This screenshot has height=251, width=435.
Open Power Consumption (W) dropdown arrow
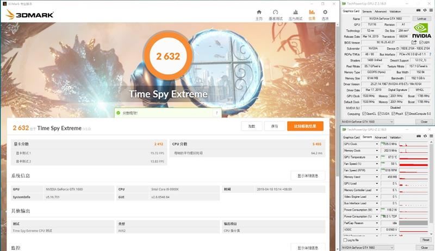tap(377, 210)
